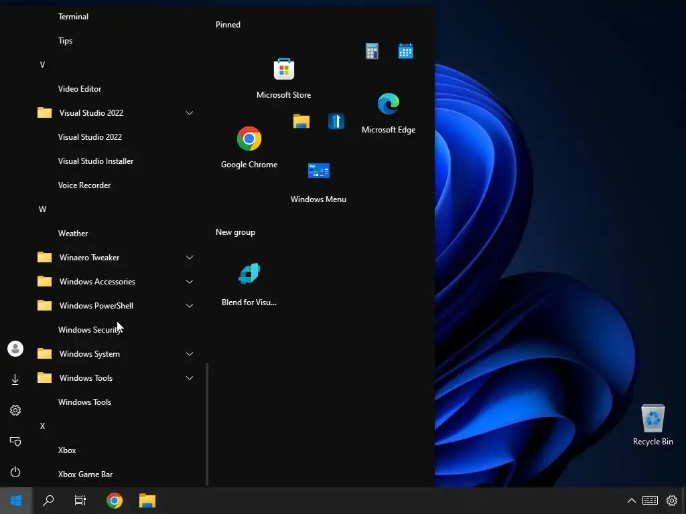Expand the Windows PowerShell folder chevron

click(x=190, y=305)
